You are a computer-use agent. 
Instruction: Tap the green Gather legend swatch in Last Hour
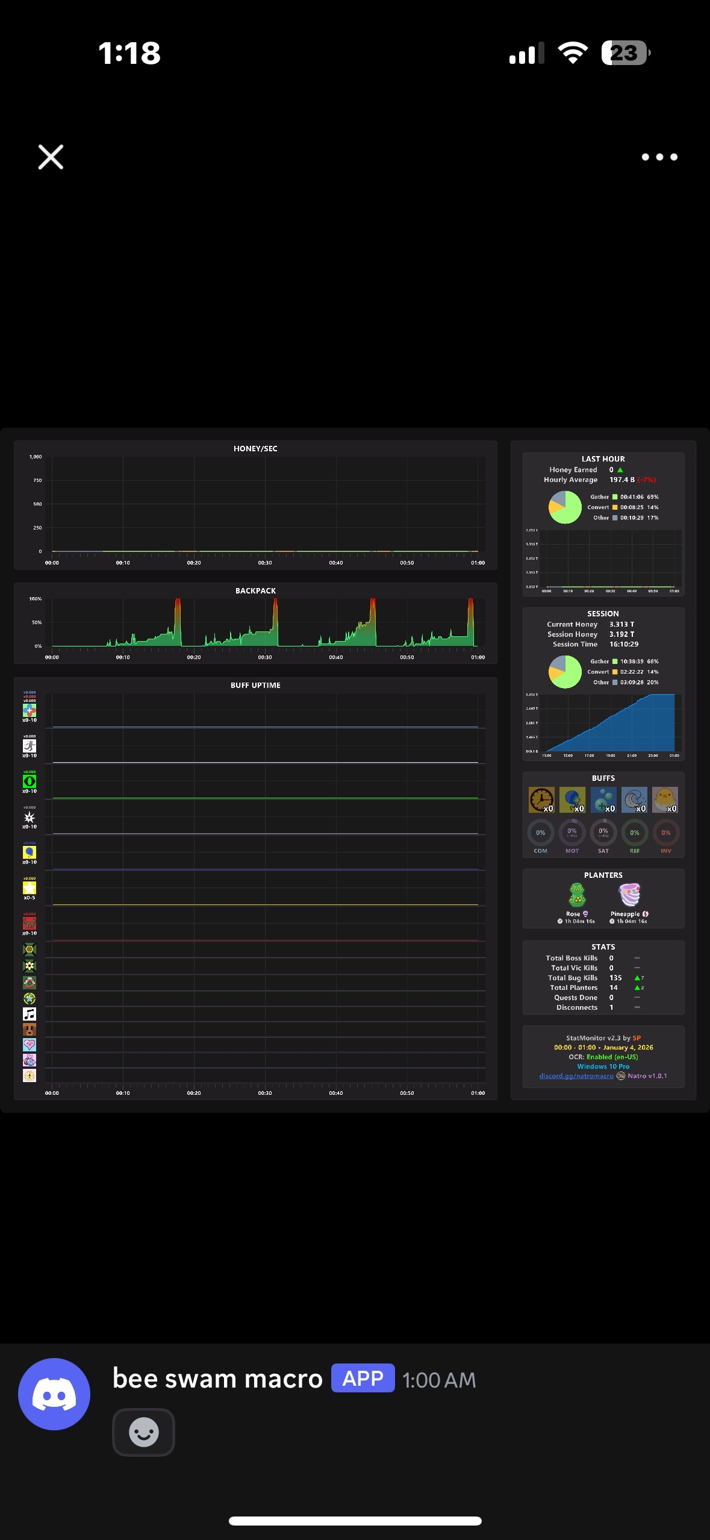tap(615, 497)
